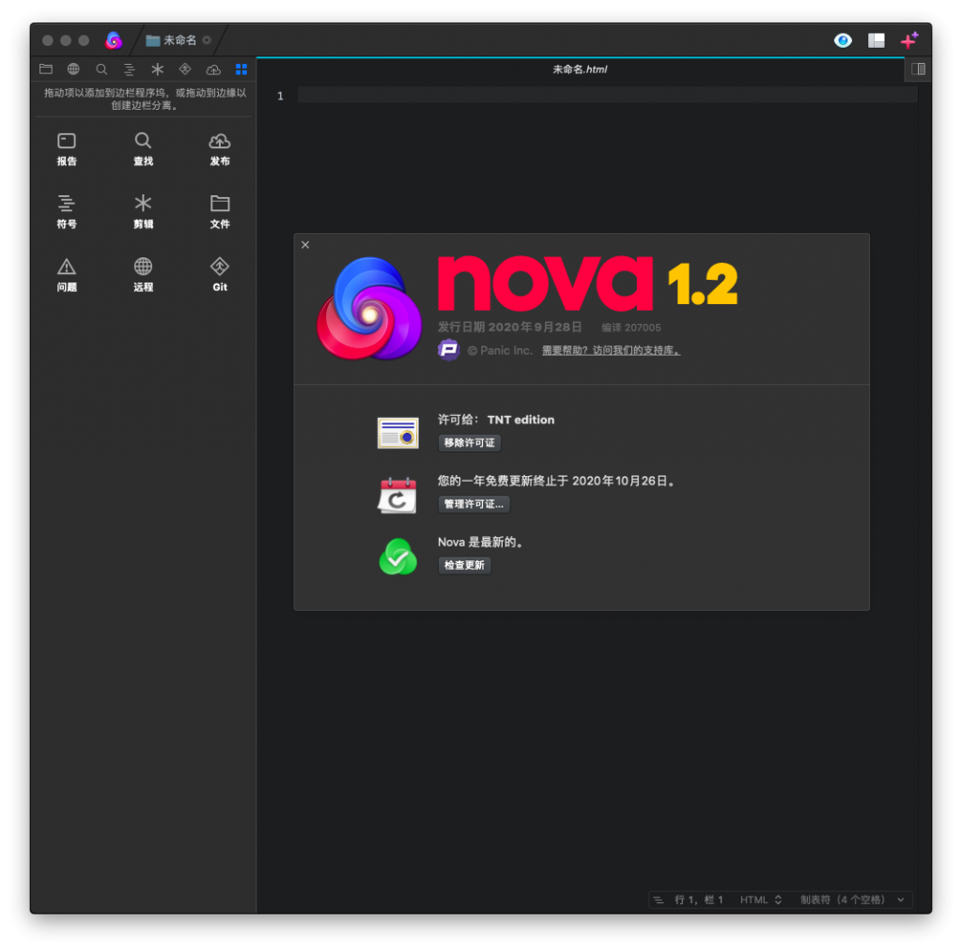Select the files folder icon in sidebar dock
The width and height of the screenshot is (962, 951).
(x=46, y=69)
